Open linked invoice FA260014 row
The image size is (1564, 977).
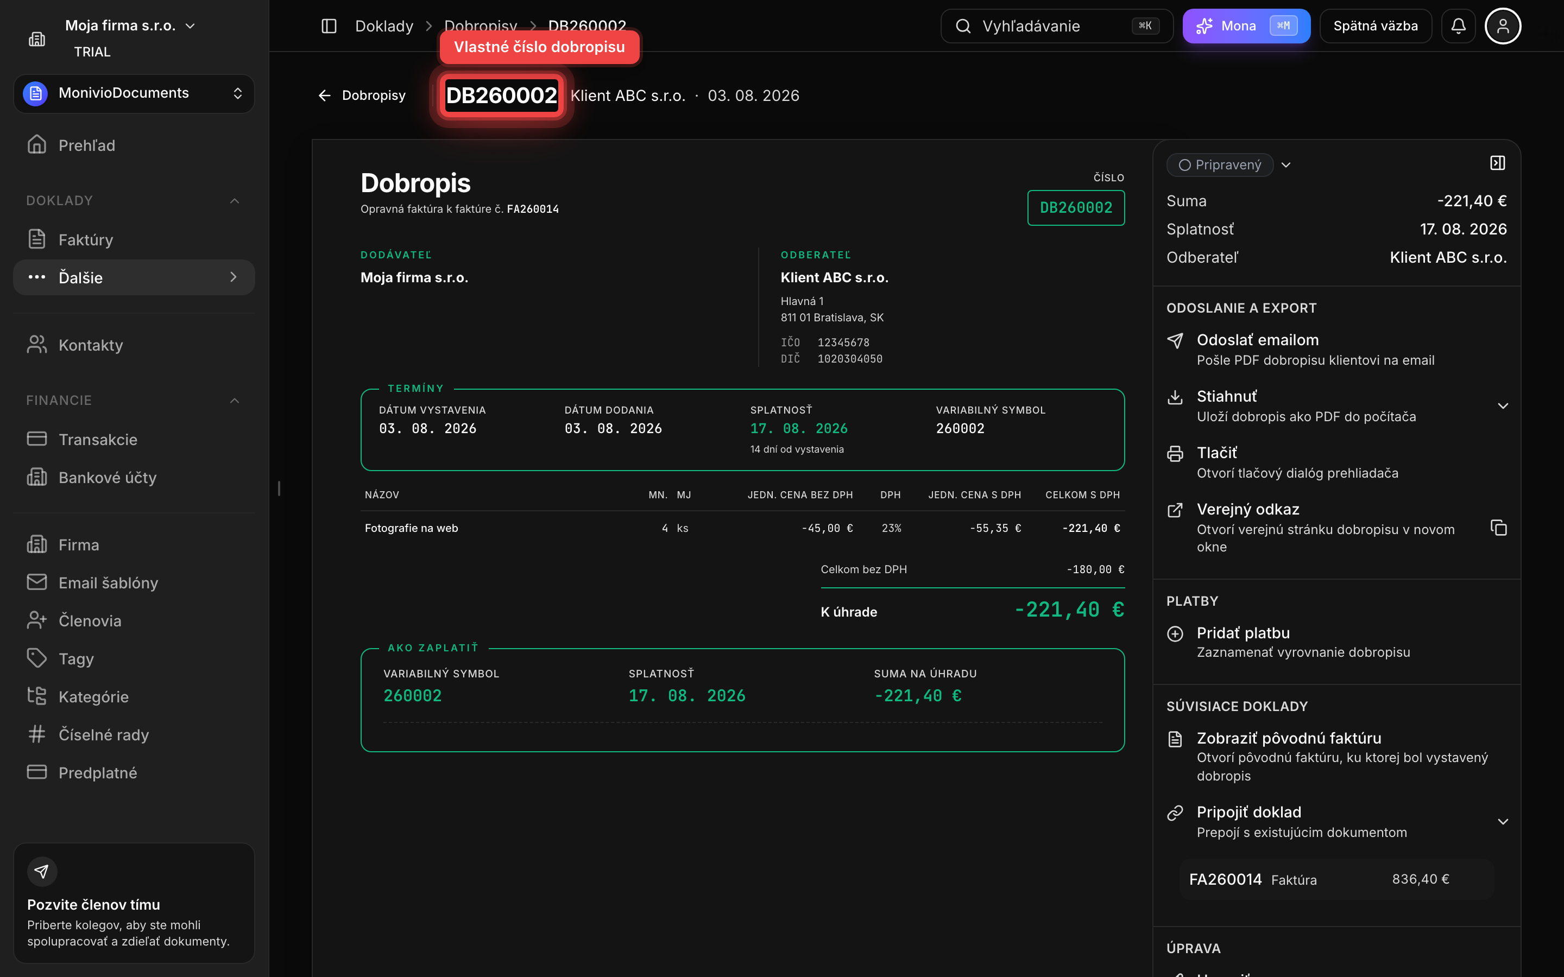(x=1336, y=879)
